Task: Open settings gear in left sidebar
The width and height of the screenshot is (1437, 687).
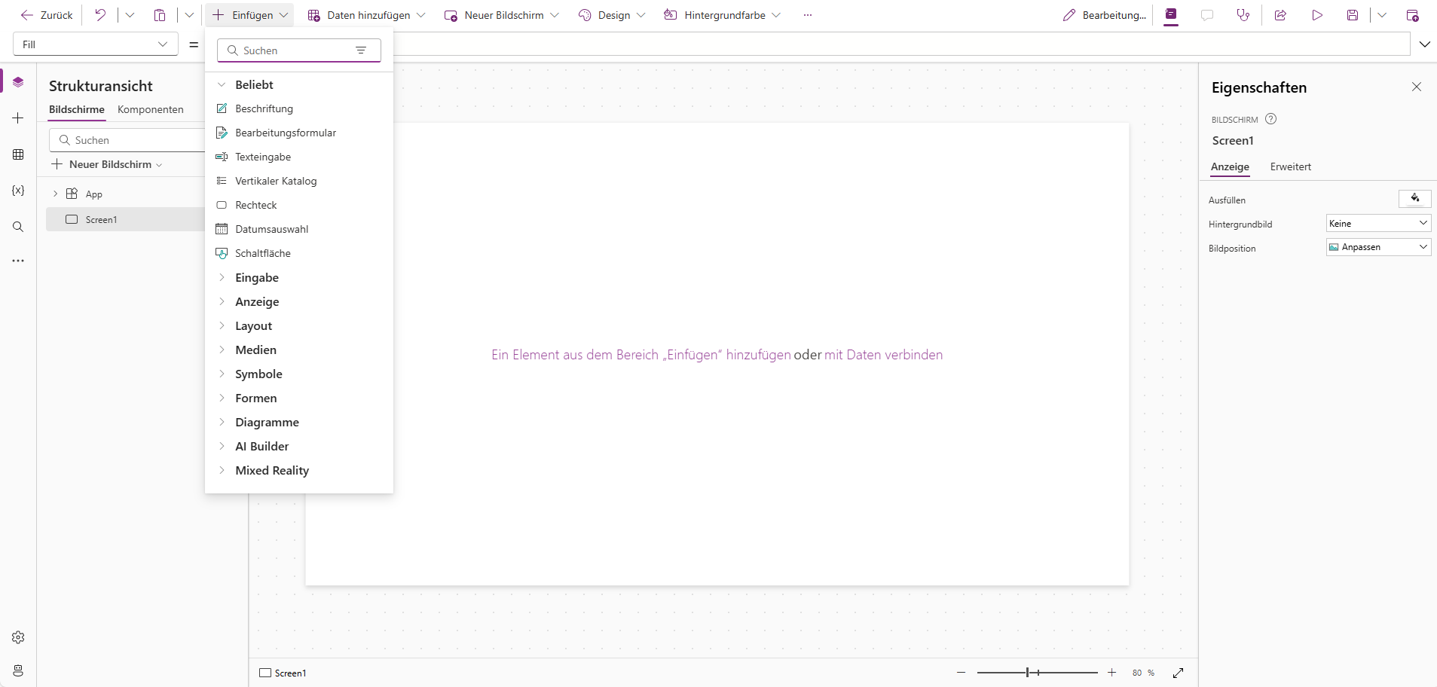Action: pyautogui.click(x=18, y=637)
